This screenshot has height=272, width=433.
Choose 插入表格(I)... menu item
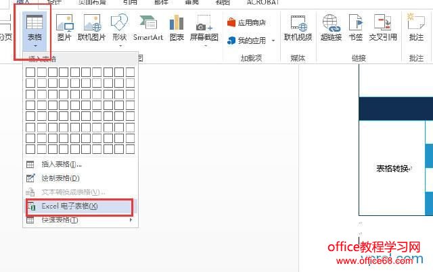80,165
